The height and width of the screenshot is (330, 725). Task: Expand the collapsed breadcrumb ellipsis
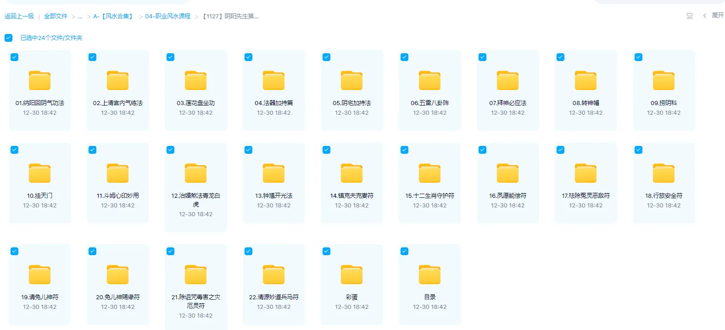pos(80,17)
